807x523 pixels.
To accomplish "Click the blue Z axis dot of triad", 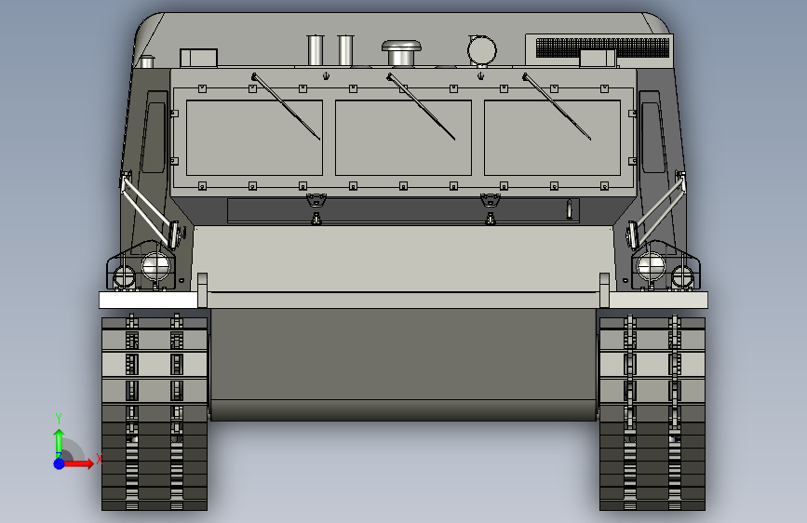I will [60, 463].
